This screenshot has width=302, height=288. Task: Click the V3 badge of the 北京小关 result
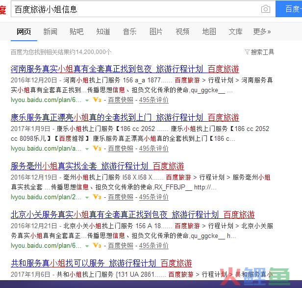[x=97, y=246]
